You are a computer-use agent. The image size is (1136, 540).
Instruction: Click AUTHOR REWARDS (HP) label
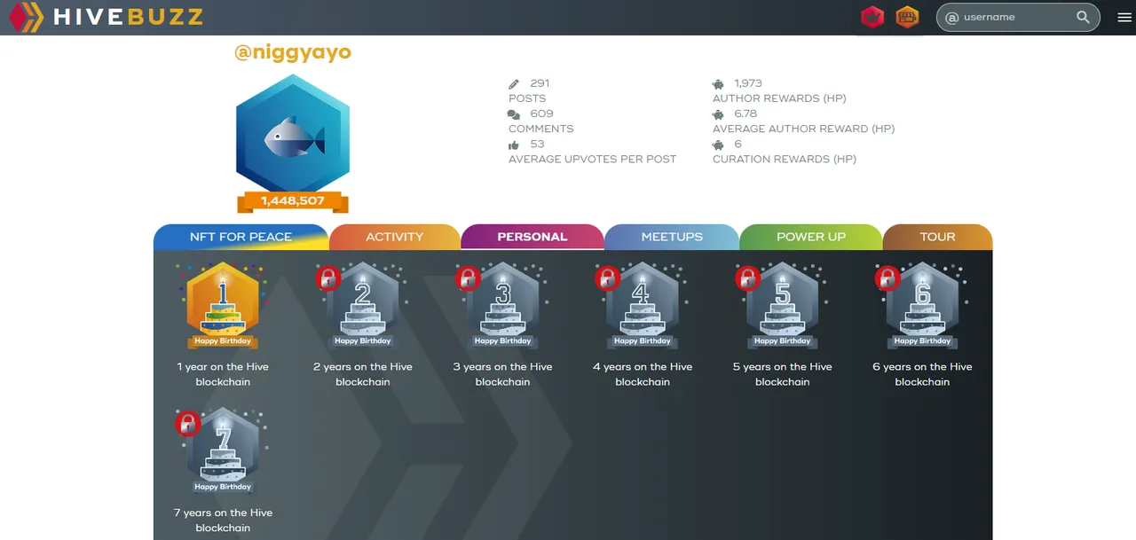pos(779,98)
